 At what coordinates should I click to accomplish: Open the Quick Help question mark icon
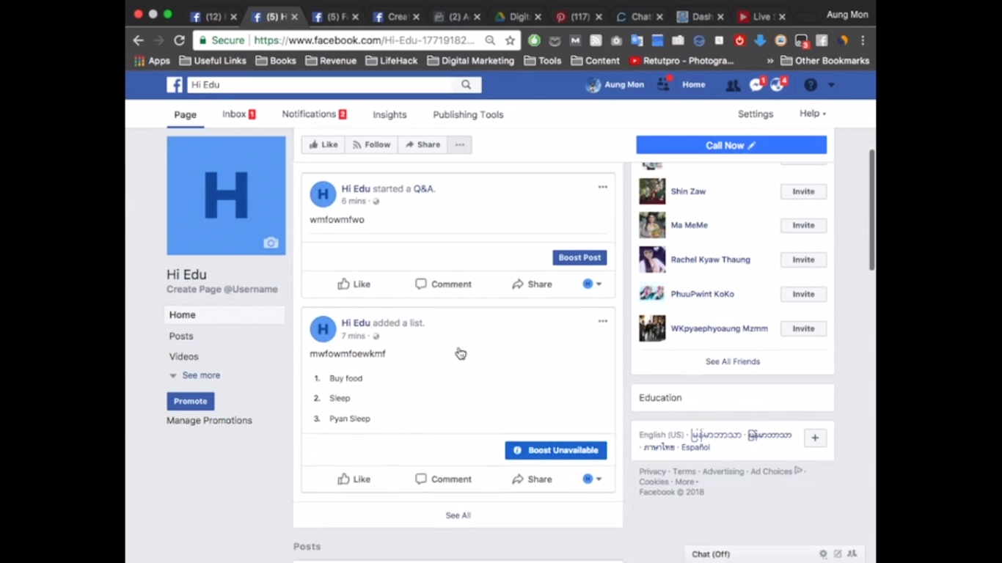[x=811, y=85]
